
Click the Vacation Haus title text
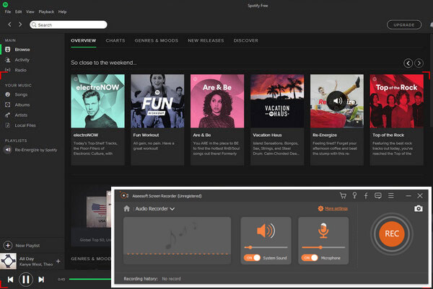267,135
